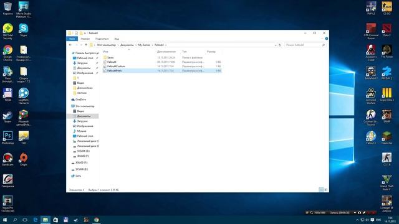Viewport: 399px width, 224px height.
Task: Open the Поделиться ribbon tab
Action: (x=102, y=39)
